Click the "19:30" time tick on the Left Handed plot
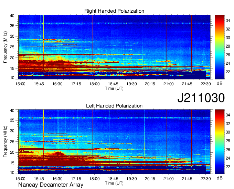Image resolution: width=234 pixels, height=189 pixels. [131, 179]
